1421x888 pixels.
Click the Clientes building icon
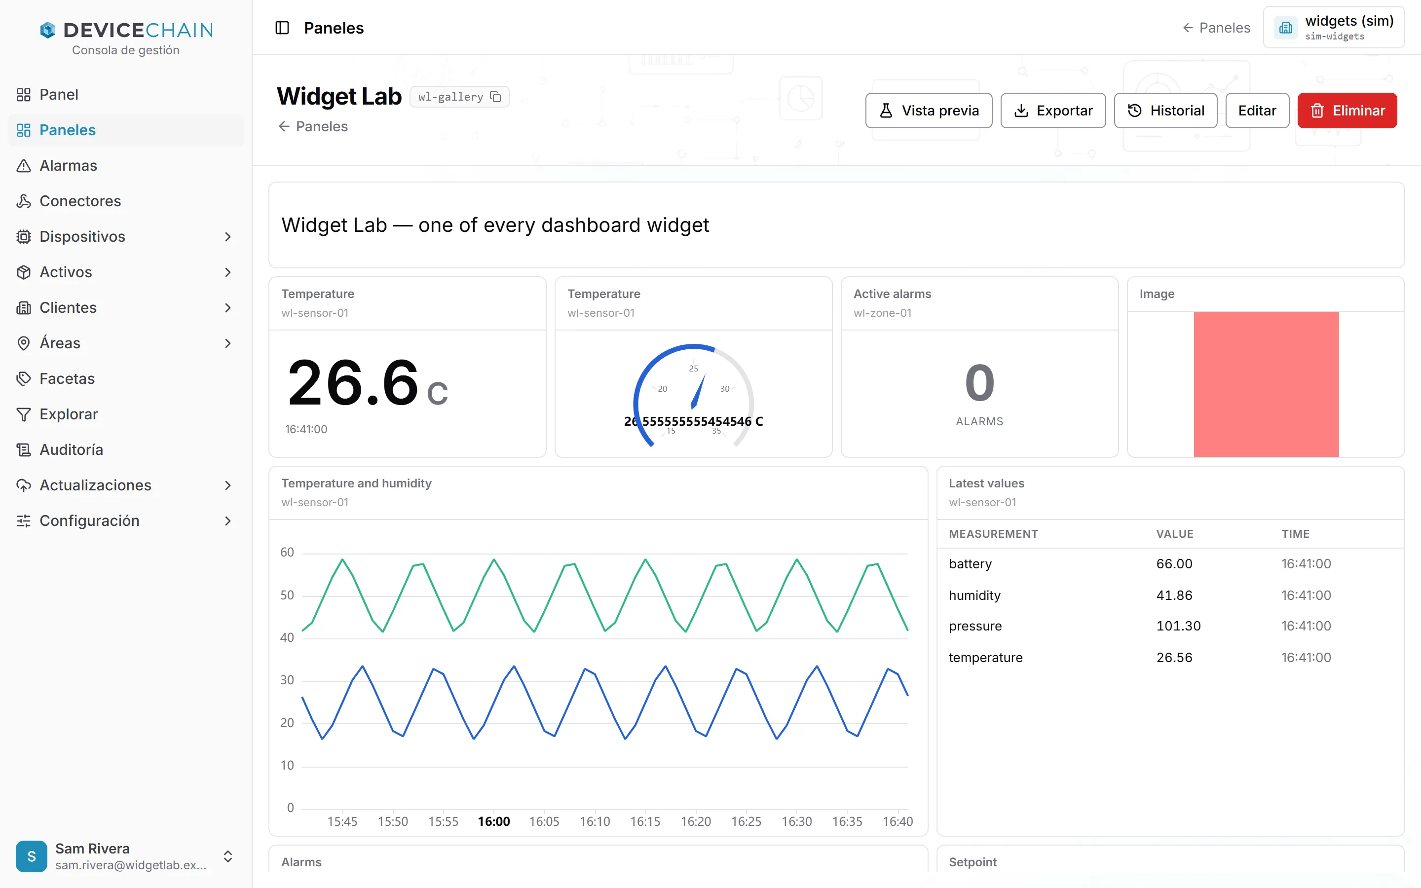[x=24, y=308]
